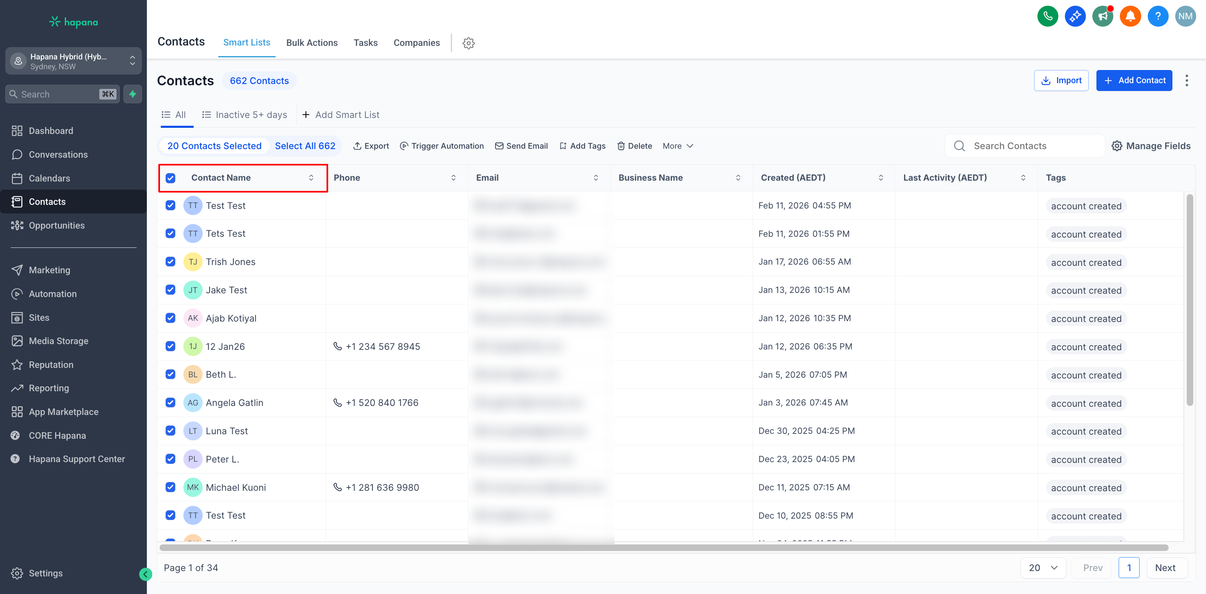Click the green lightning quick actions icon
This screenshot has width=1206, height=594.
133,94
